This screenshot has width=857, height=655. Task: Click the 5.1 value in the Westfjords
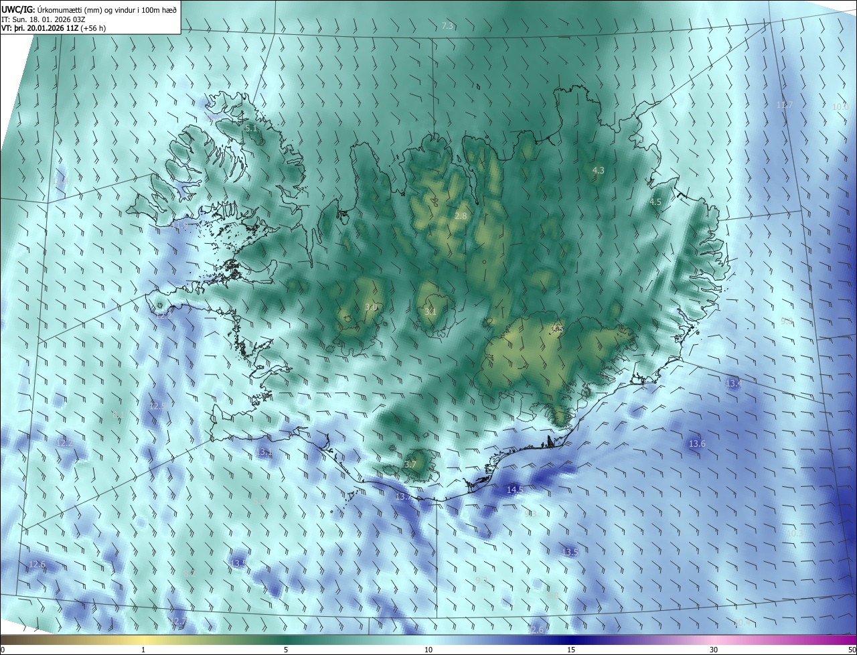[251, 128]
